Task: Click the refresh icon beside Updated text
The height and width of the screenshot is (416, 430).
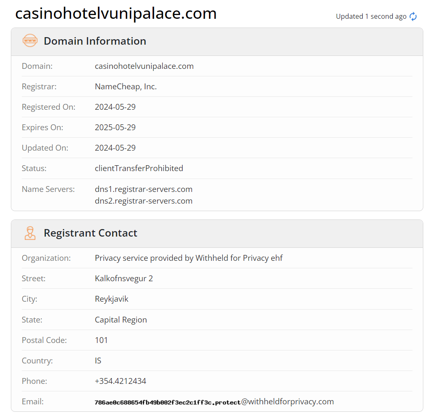Action: [413, 17]
